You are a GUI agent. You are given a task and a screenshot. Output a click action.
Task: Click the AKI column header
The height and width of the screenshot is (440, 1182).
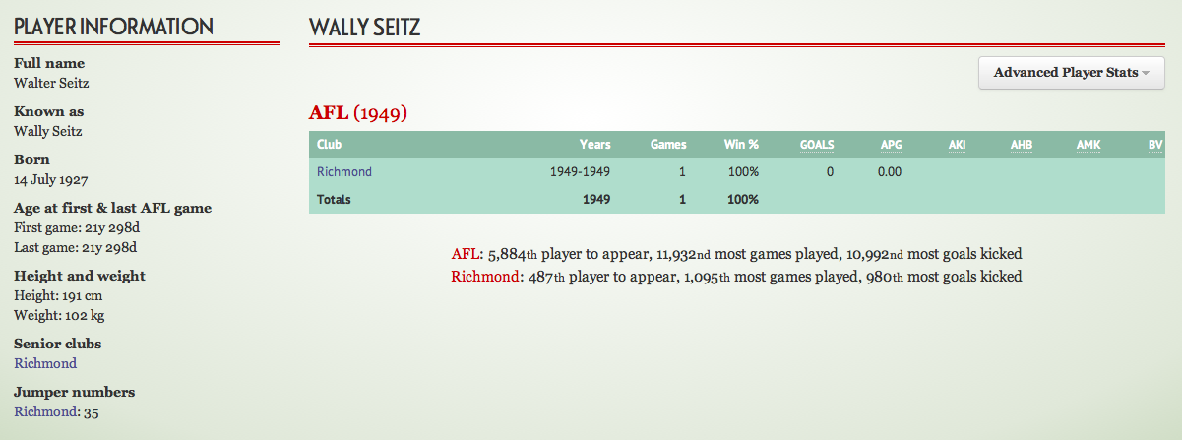coord(957,145)
